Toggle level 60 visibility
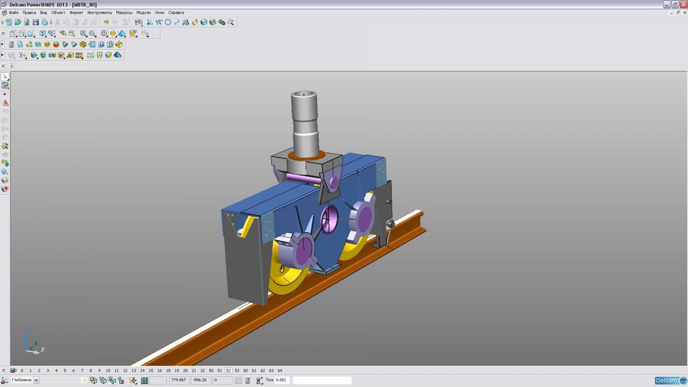This screenshot has height=387, width=688. coord(245,370)
